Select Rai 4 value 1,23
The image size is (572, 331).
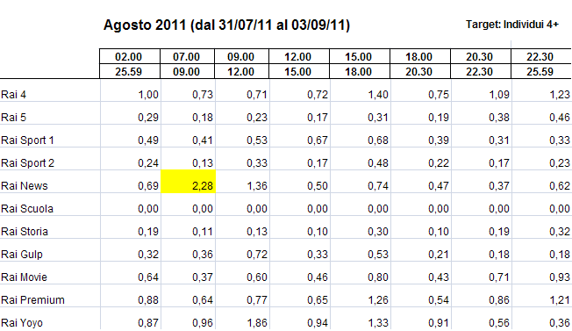pos(560,95)
